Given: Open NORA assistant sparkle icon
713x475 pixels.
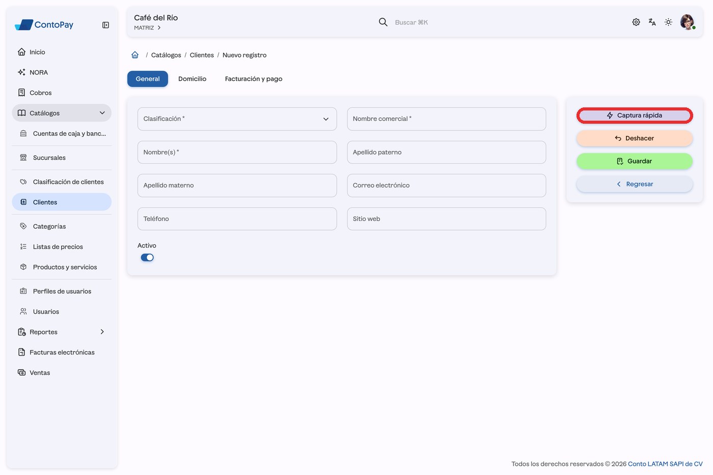Looking at the screenshot, I should 21,72.
